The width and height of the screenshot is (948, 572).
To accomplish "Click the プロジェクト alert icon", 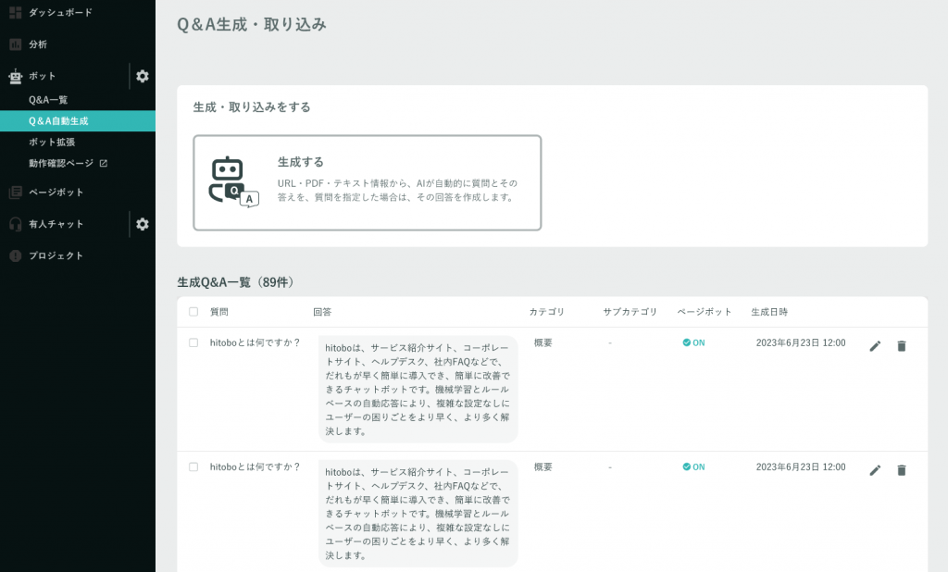I will tap(15, 255).
